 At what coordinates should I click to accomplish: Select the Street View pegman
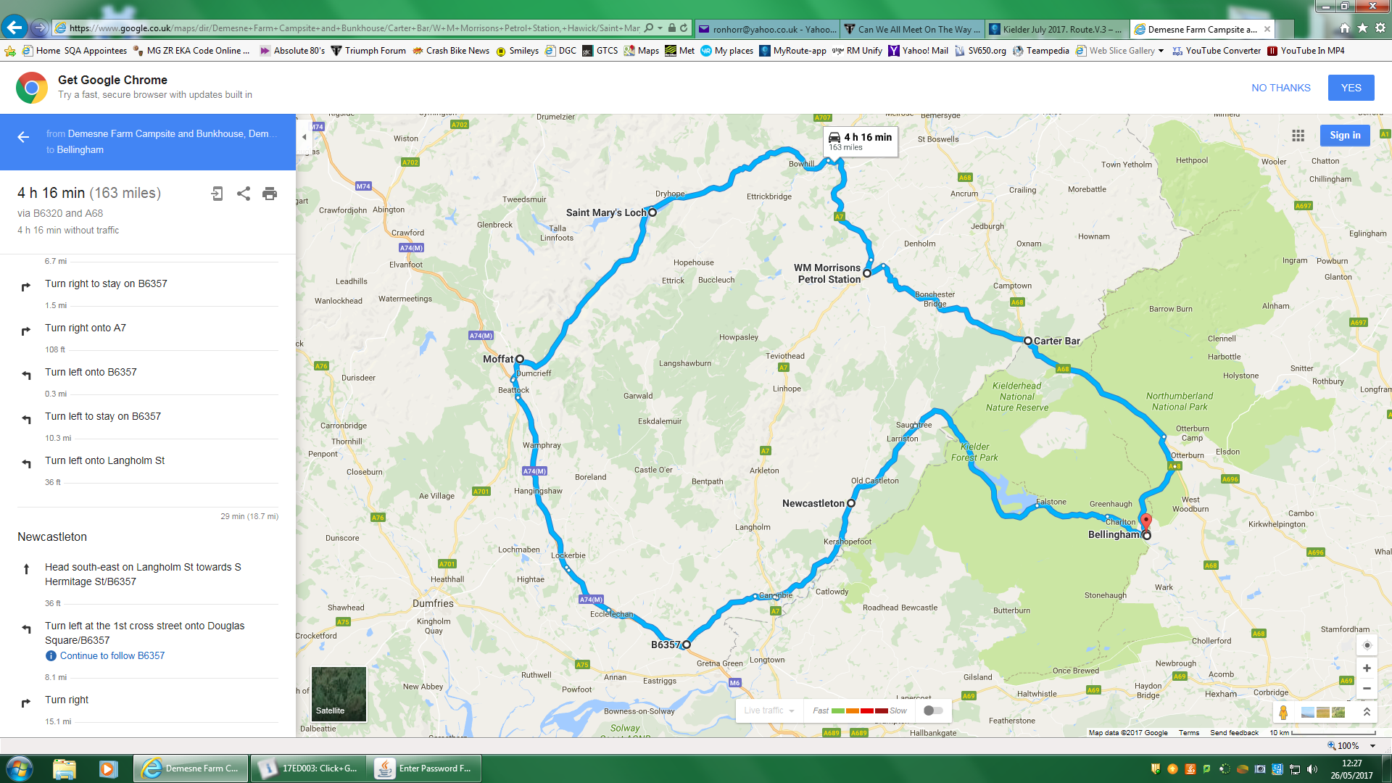pyautogui.click(x=1283, y=712)
